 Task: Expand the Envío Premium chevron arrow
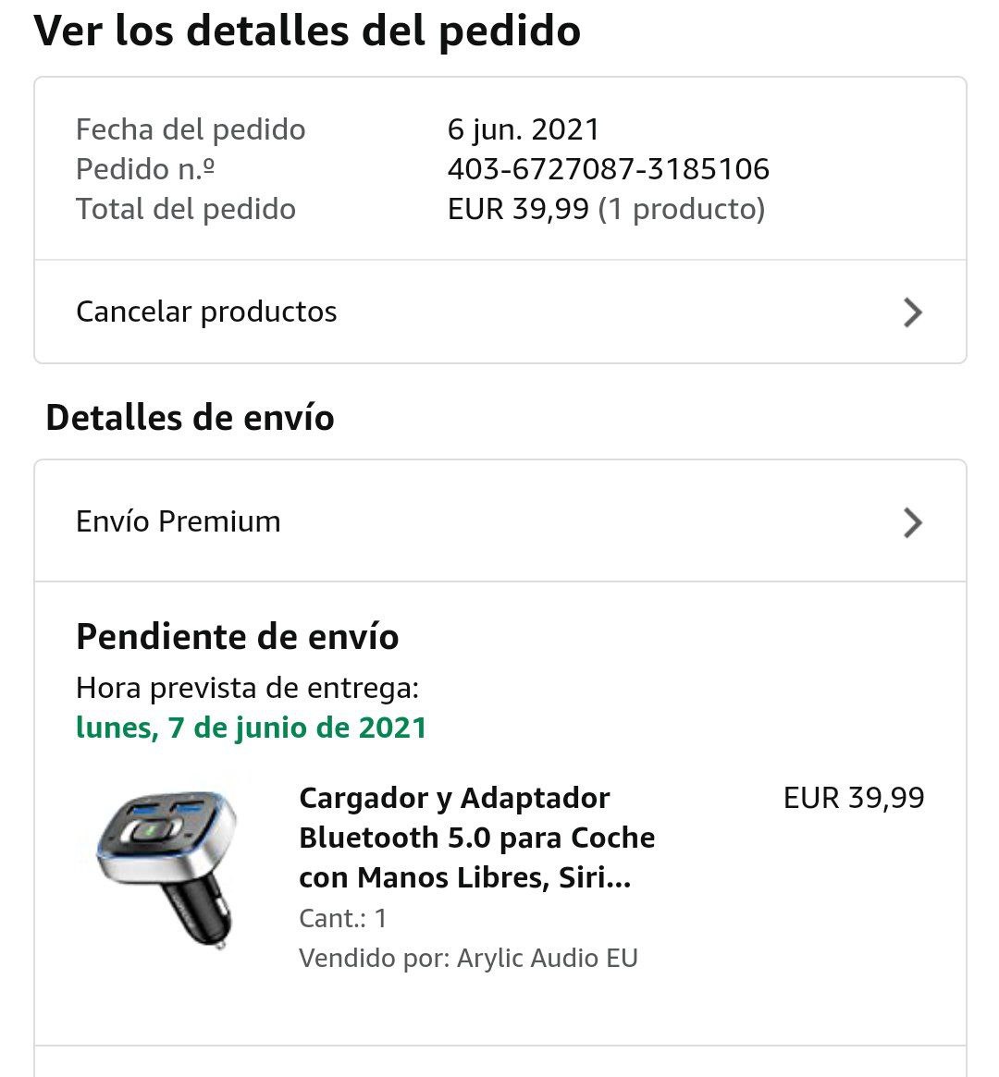coord(912,522)
